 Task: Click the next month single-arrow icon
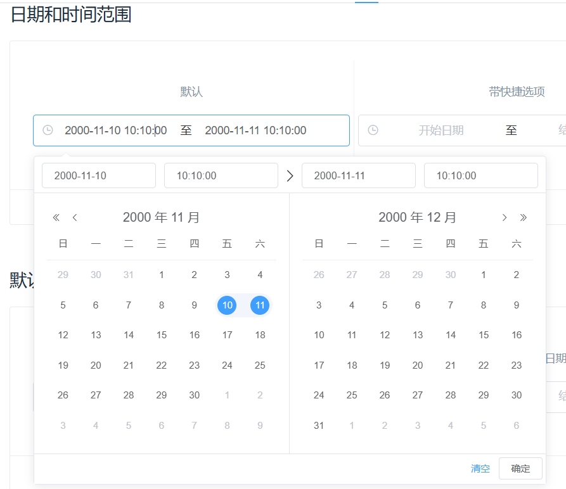505,218
